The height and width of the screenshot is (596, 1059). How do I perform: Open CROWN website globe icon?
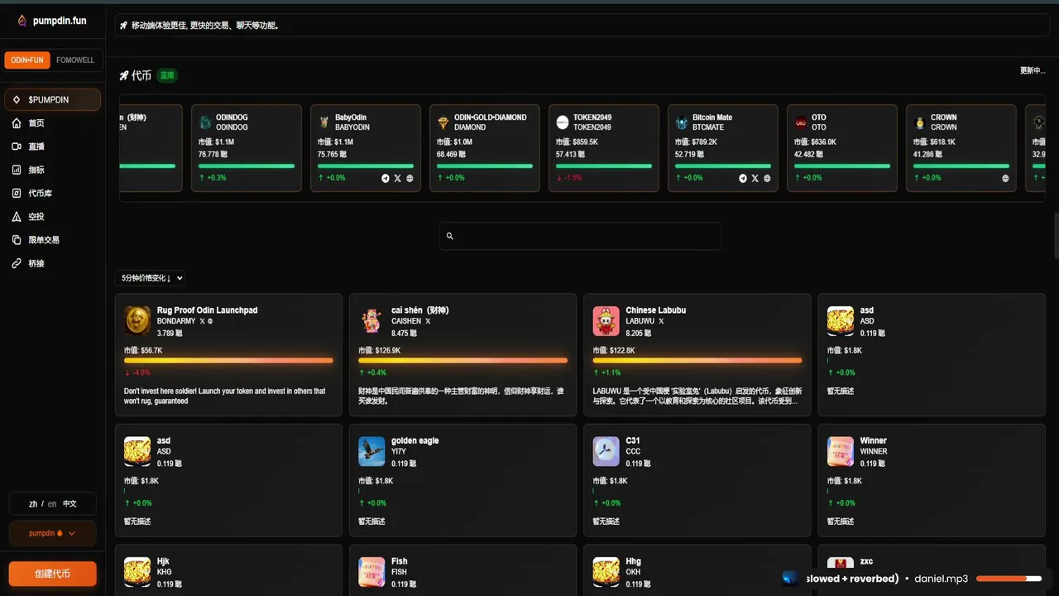[x=1005, y=178]
